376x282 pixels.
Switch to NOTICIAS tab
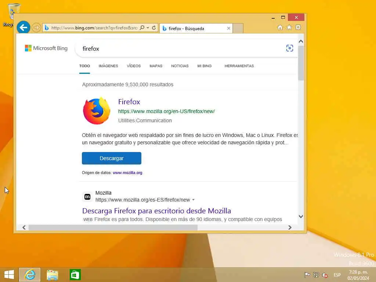coord(180,66)
